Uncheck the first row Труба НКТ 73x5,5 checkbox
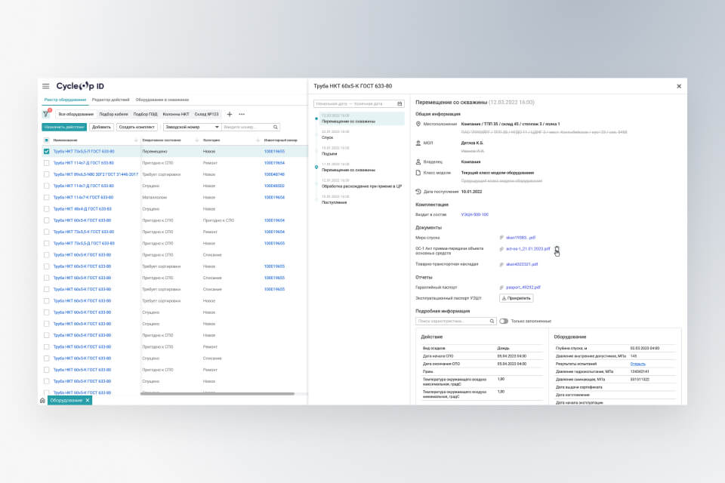This screenshot has height=483, width=725. 46,152
